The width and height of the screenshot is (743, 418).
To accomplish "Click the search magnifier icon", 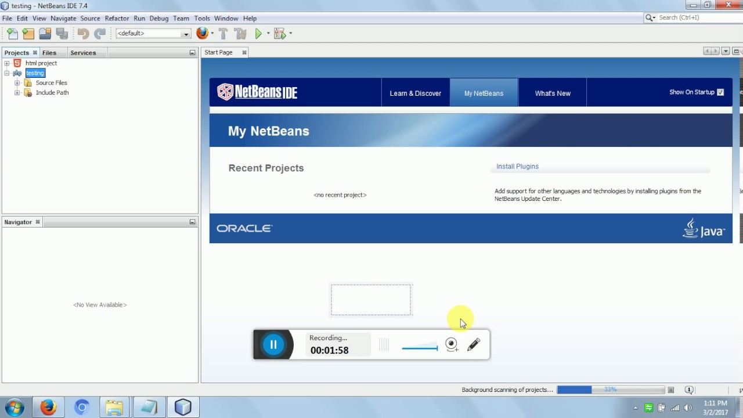I will coord(650,18).
